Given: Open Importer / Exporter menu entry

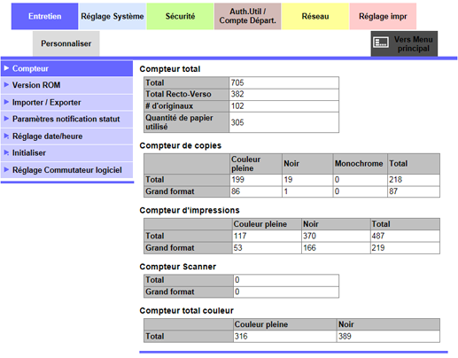Looking at the screenshot, I should (66, 103).
